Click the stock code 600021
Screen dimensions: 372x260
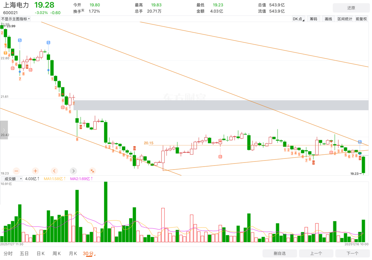point(10,13)
